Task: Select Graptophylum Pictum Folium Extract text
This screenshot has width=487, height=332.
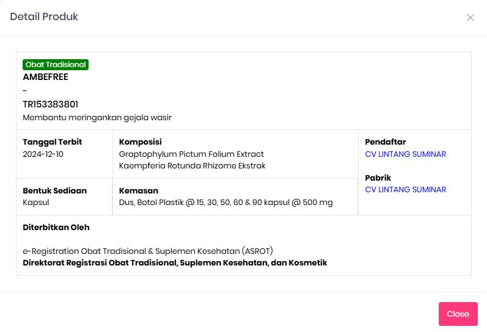Action: tap(191, 154)
